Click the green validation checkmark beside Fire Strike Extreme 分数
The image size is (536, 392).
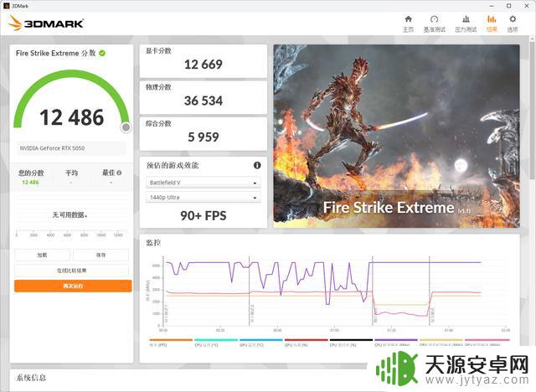(102, 54)
